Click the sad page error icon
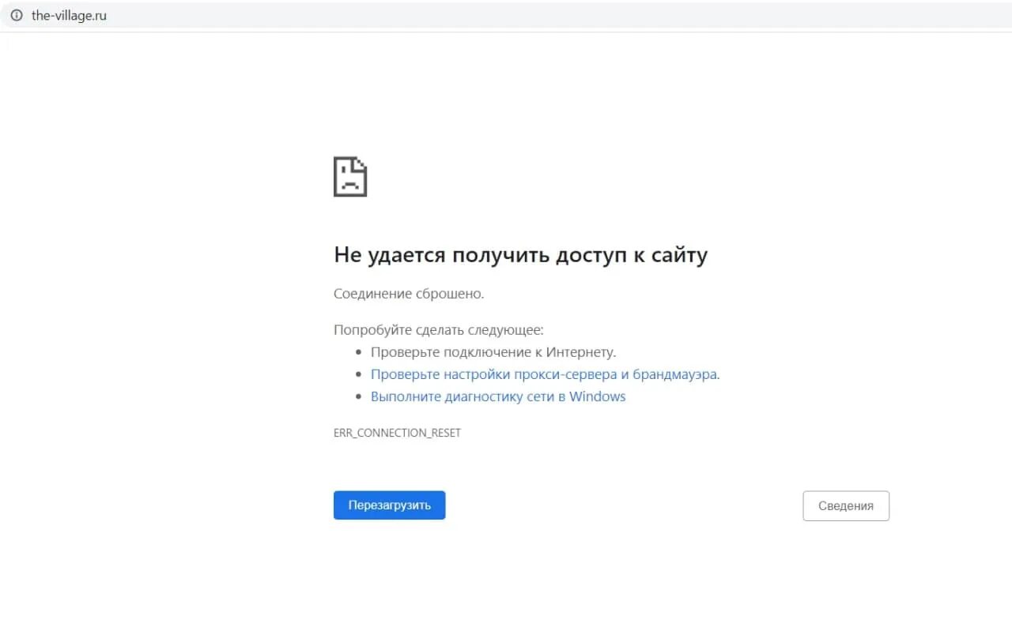 pos(350,176)
